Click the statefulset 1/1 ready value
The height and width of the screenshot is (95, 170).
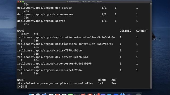(101, 83)
